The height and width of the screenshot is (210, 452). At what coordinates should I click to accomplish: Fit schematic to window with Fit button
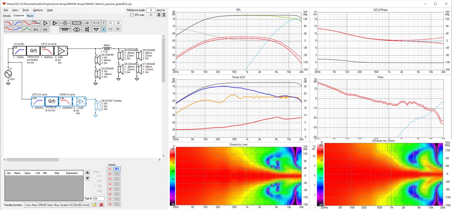118,29
